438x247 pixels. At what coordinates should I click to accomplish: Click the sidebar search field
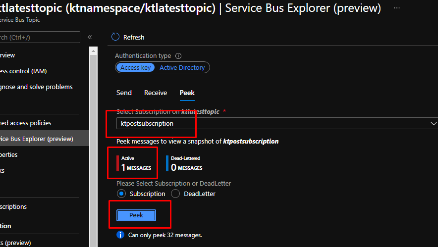click(x=39, y=37)
